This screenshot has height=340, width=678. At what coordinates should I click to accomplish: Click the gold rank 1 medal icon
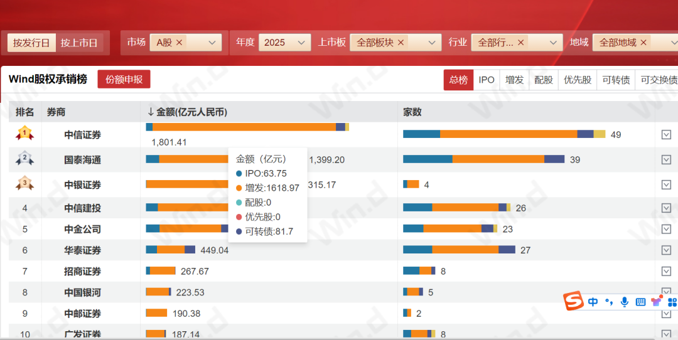click(24, 134)
